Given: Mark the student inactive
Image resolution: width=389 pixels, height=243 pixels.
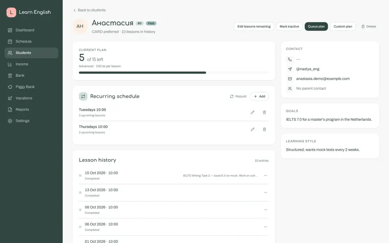Looking at the screenshot, I should [289, 27].
